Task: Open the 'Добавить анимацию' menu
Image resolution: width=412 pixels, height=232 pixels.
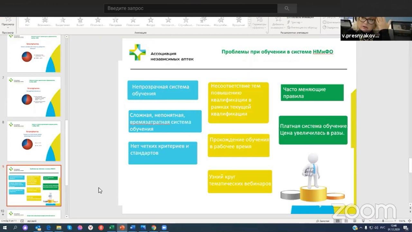Action: coord(278,23)
